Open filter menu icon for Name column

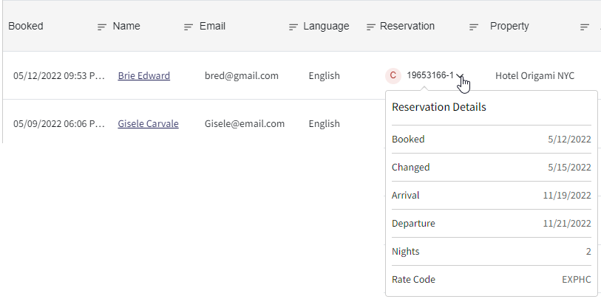tap(189, 27)
